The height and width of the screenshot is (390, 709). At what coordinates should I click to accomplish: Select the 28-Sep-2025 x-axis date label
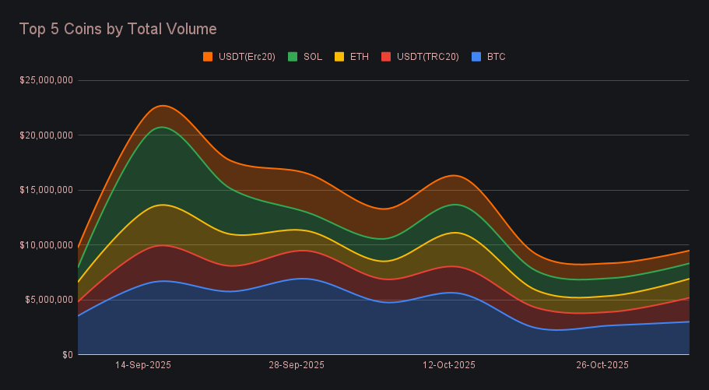(296, 364)
